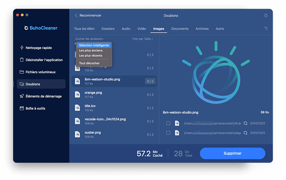Click file icon of orange.png row

tap(78, 94)
